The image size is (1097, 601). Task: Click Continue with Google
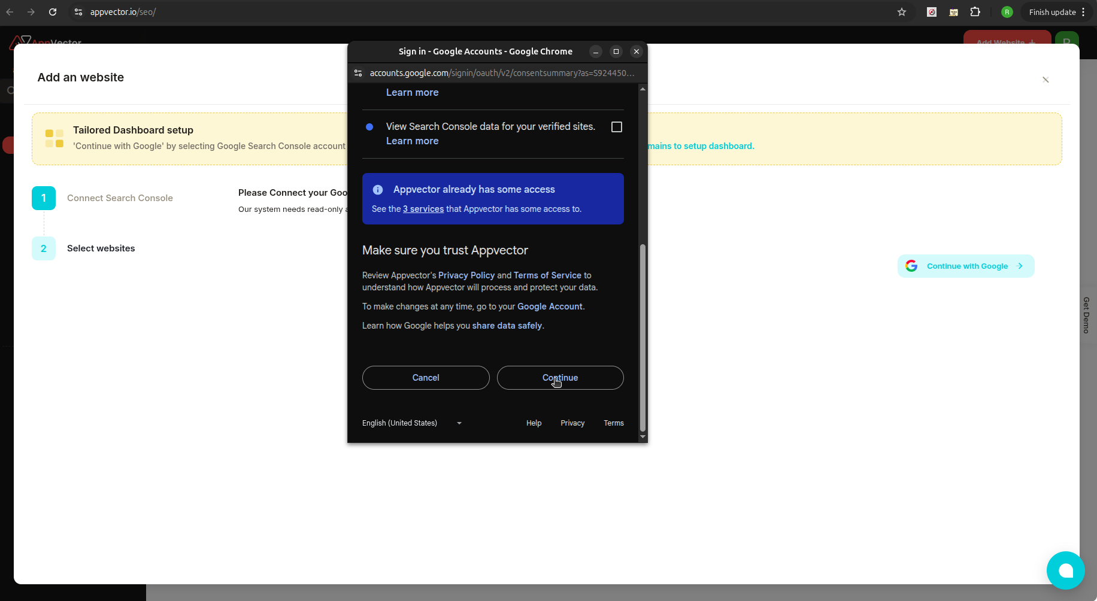[966, 266]
